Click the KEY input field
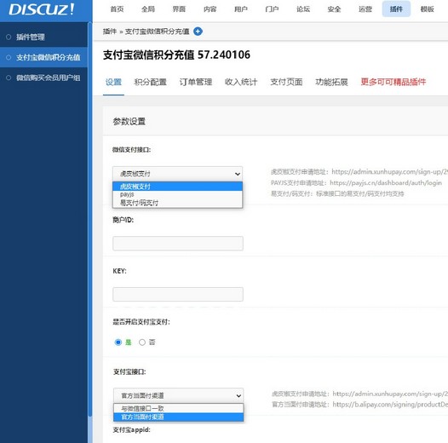The image size is (448, 443). tap(178, 295)
